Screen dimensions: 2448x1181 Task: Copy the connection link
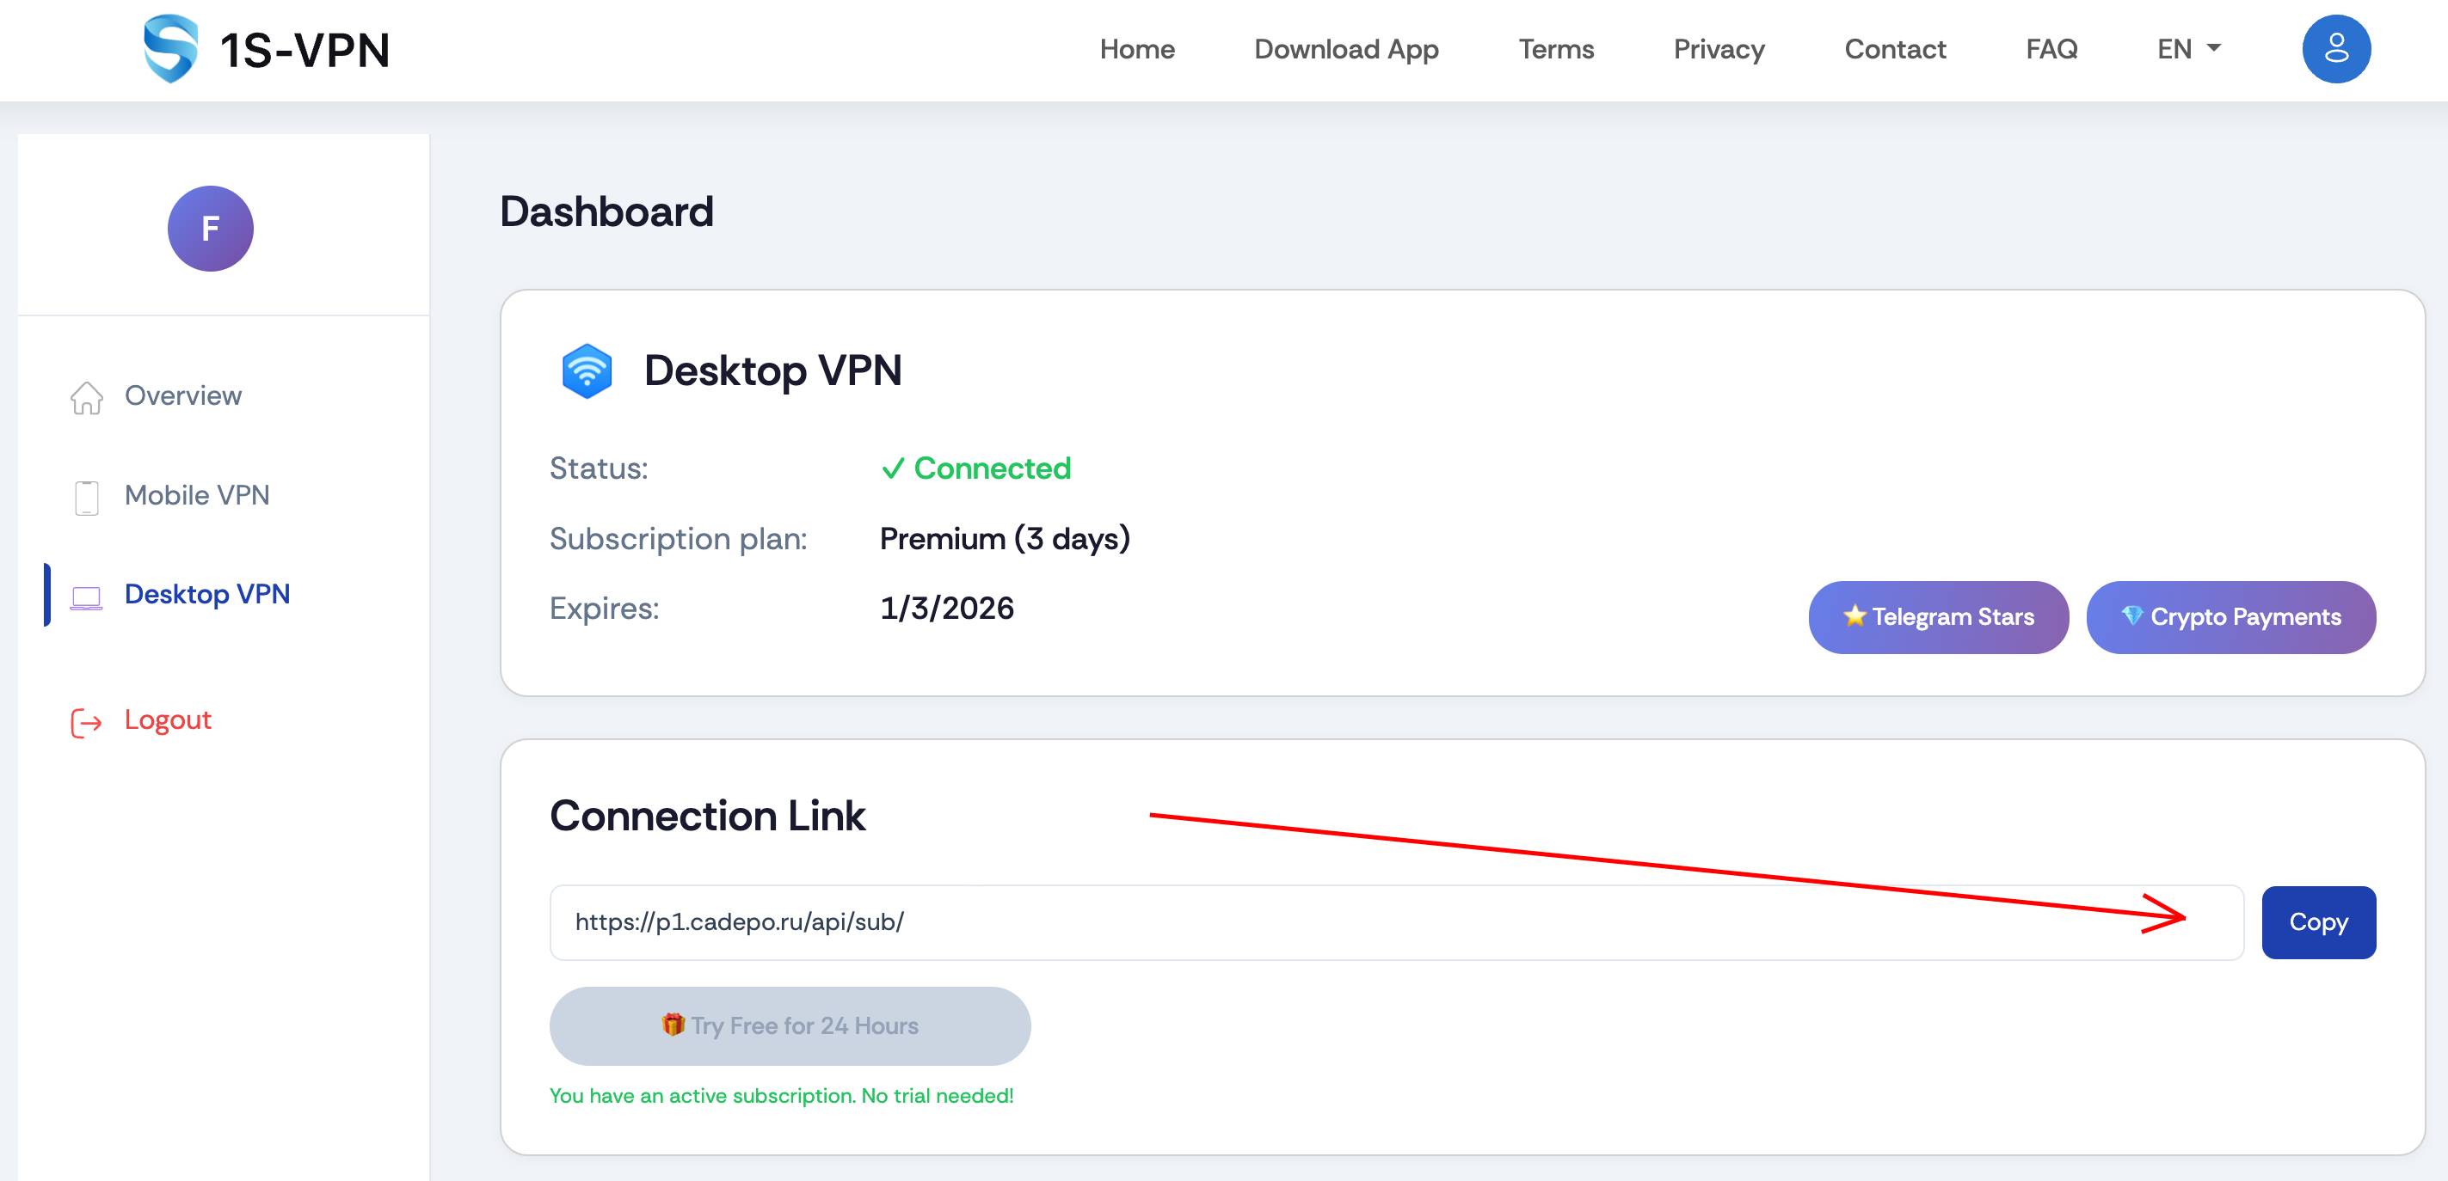2319,921
